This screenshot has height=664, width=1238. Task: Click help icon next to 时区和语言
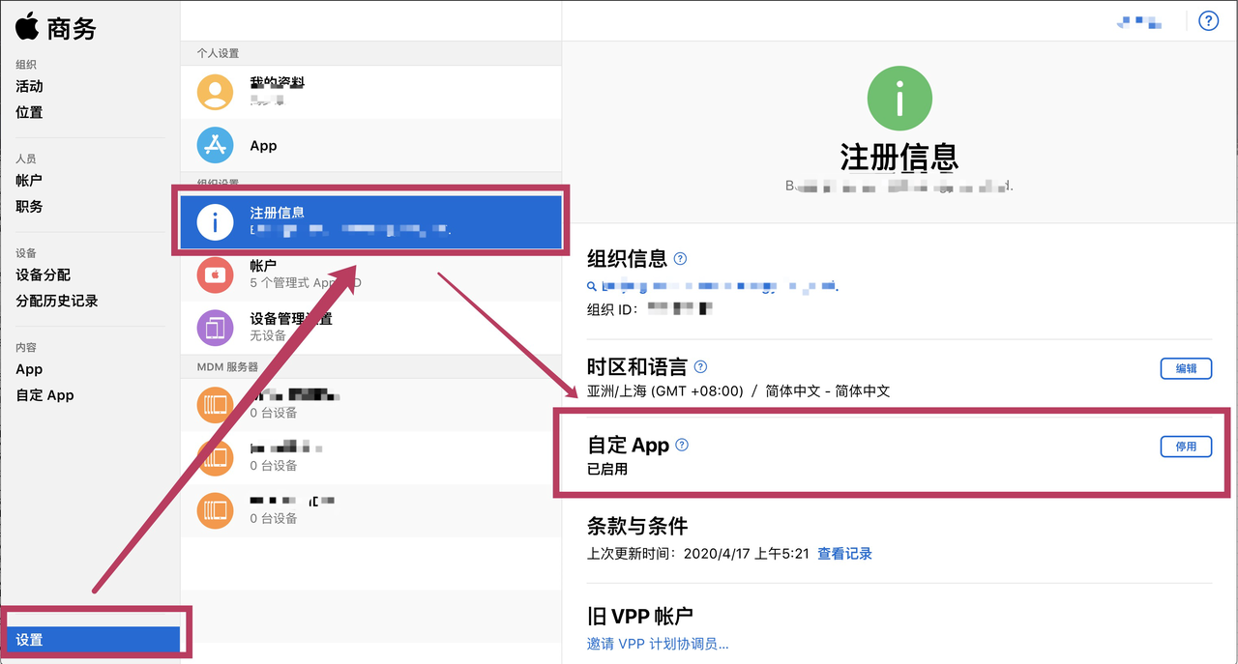(701, 367)
